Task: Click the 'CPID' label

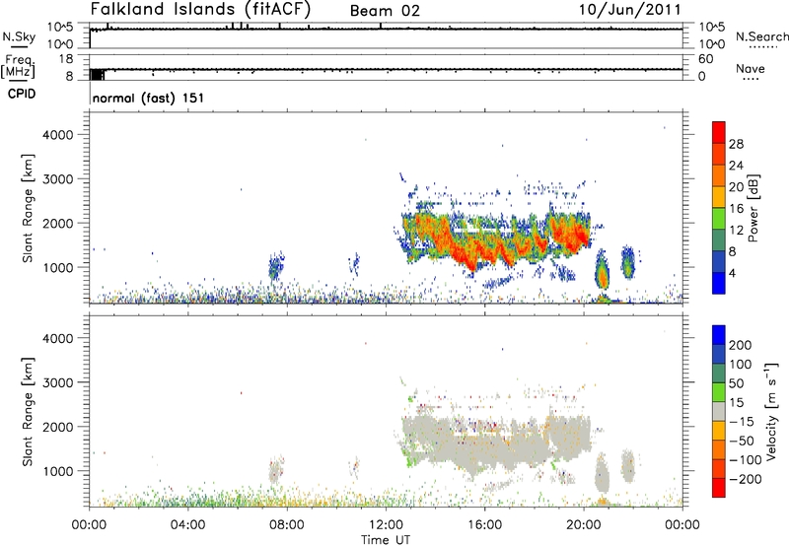Action: click(x=22, y=94)
